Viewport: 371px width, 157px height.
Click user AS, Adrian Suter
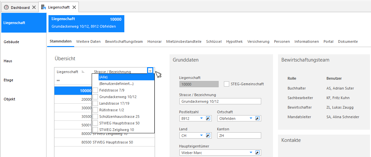340,88
